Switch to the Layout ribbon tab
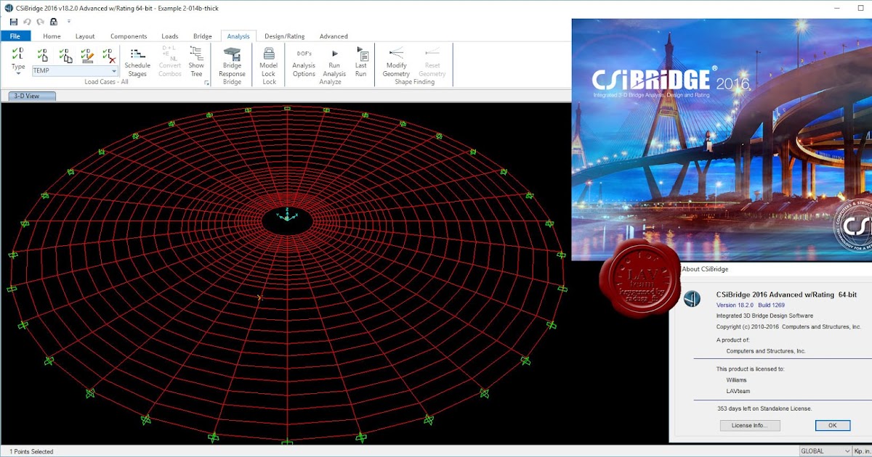Image resolution: width=872 pixels, height=457 pixels. coord(85,36)
